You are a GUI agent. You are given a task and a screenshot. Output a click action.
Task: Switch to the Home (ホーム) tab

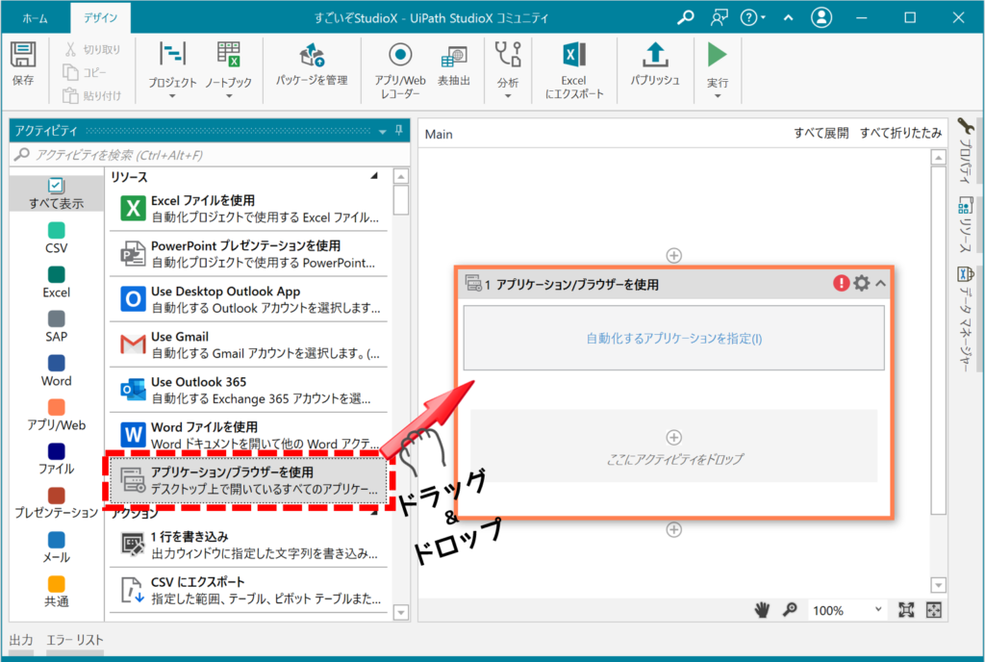point(36,18)
